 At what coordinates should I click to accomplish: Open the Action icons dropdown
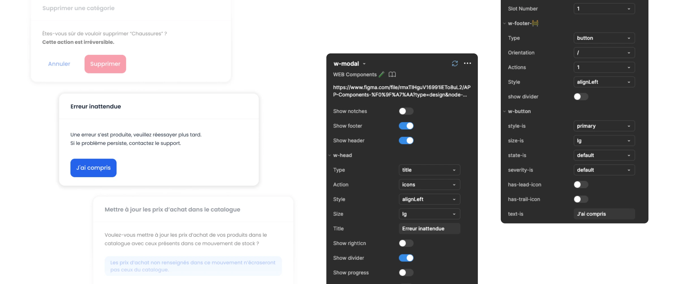click(x=429, y=185)
